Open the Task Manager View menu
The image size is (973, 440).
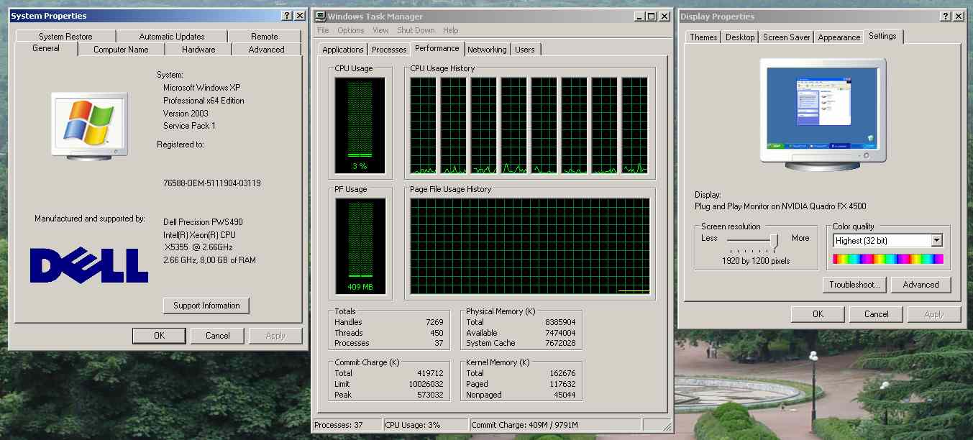[380, 30]
